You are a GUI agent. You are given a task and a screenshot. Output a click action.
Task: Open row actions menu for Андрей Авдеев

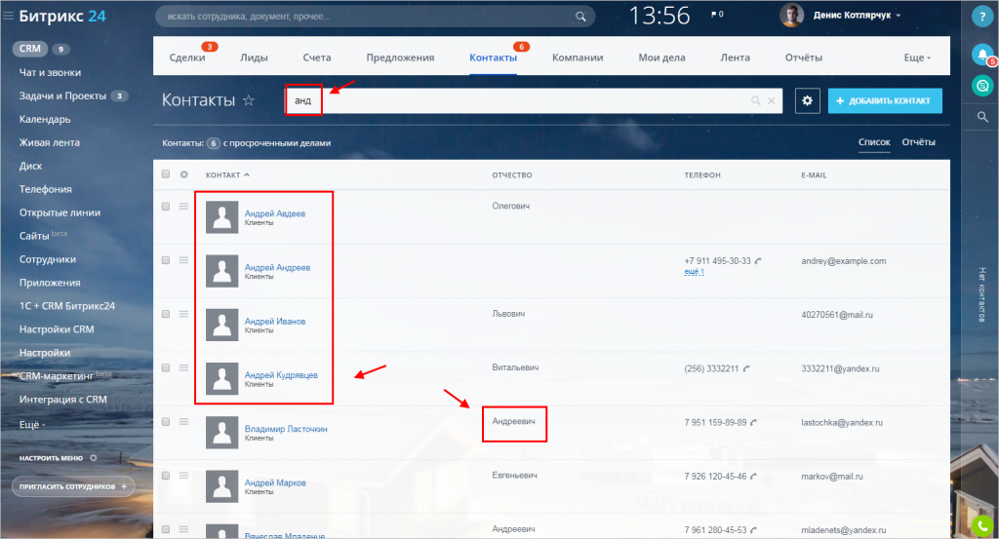tap(184, 207)
